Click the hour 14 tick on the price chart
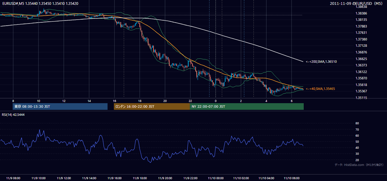 coord(89,100)
